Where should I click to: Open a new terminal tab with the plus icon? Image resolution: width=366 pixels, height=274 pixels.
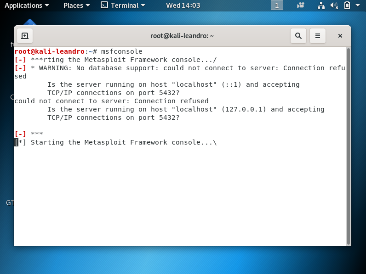25,36
